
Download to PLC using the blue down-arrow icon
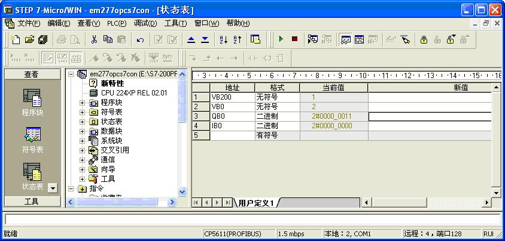[205, 40]
